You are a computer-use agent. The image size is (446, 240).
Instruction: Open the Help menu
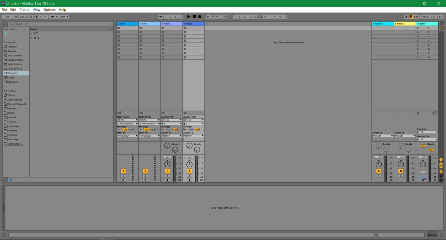click(x=62, y=10)
